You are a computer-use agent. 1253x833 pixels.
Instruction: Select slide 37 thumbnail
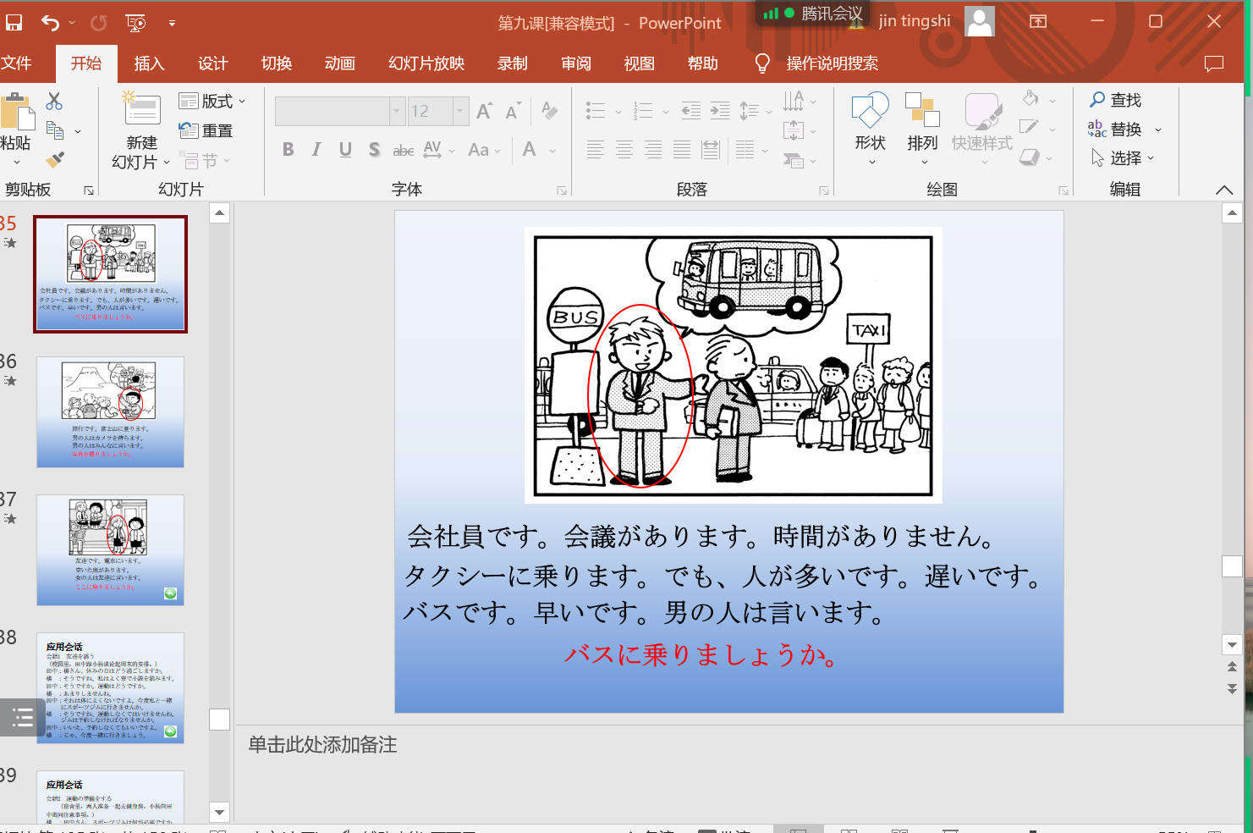pos(110,549)
